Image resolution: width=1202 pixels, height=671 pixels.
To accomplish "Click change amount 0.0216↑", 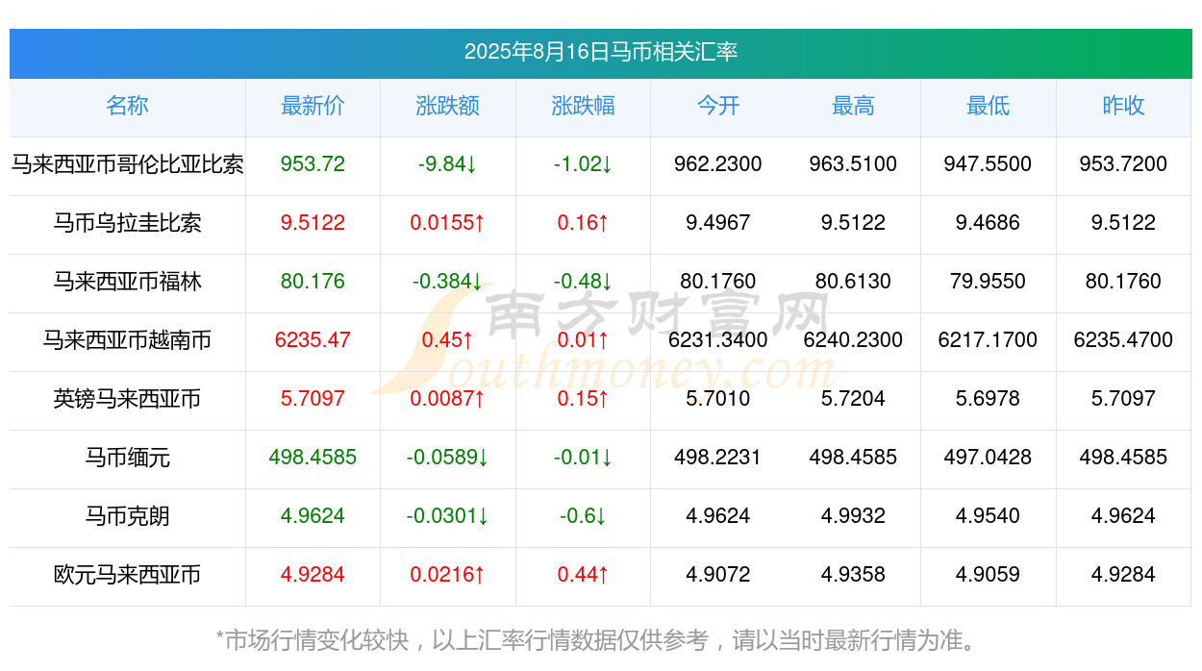I will pos(448,575).
